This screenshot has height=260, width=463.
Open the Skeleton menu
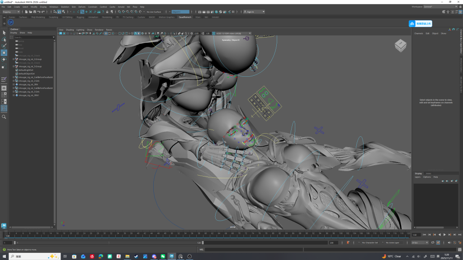point(65,7)
